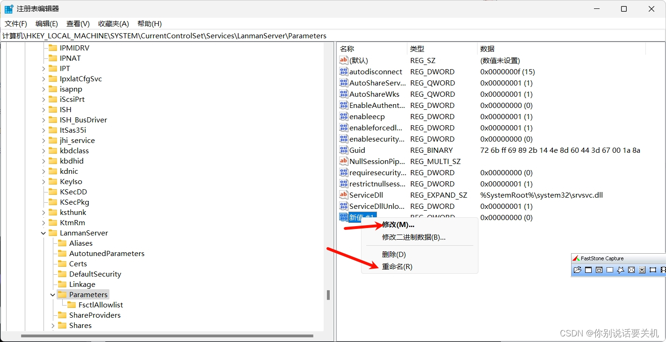666x342 pixels.
Task: Select FastStone's Capture Rectangular Region icon
Action: coord(610,270)
